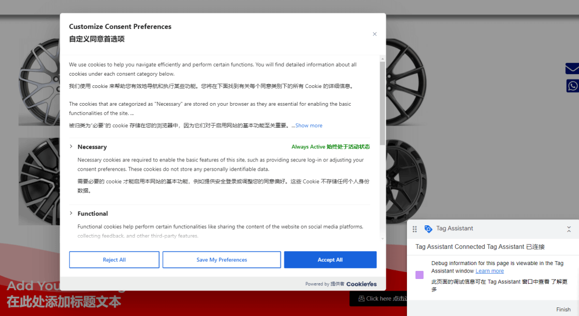579x316 pixels.
Task: Click the purple square in Tag Assistant
Action: 419,275
